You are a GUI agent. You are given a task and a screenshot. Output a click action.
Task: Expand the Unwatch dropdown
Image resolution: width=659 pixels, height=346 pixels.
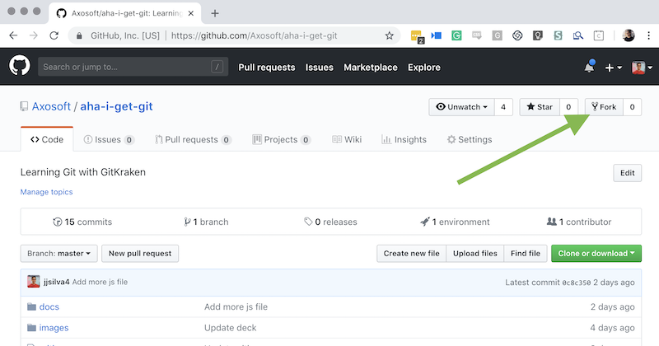tap(461, 107)
